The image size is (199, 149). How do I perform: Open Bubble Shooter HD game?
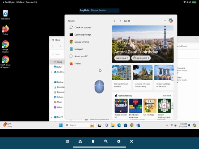point(121,108)
